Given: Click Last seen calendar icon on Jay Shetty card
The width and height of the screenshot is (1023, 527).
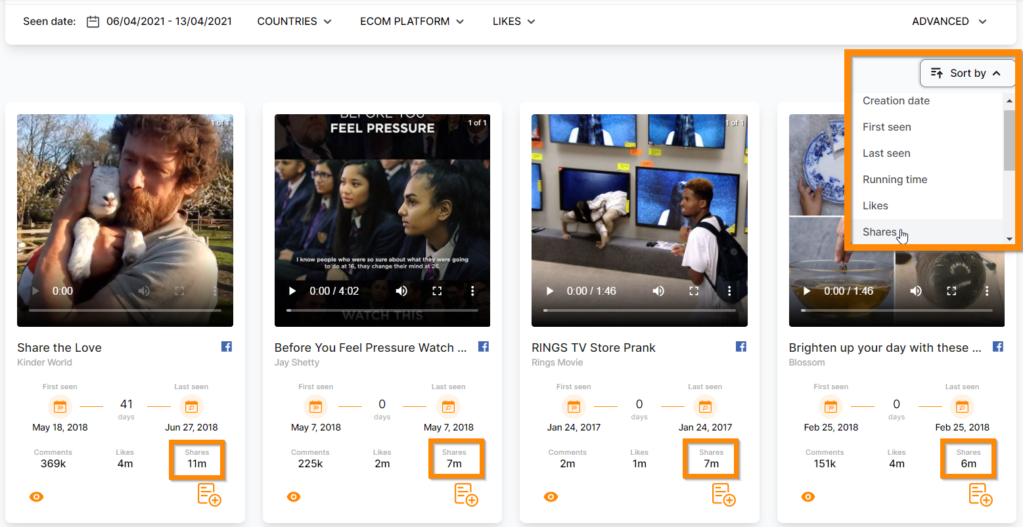Looking at the screenshot, I should click(448, 407).
